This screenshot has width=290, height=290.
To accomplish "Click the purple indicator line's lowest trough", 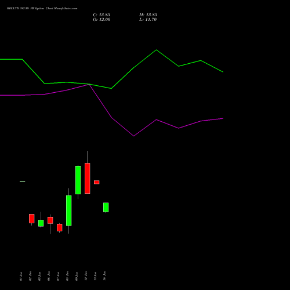I will [x=134, y=136].
